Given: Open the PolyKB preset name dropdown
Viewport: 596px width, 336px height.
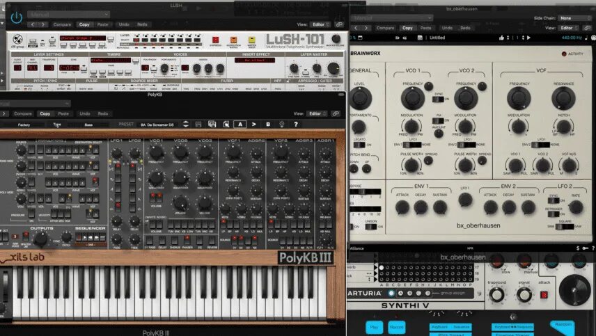Looking at the screenshot, I should 157,125.
